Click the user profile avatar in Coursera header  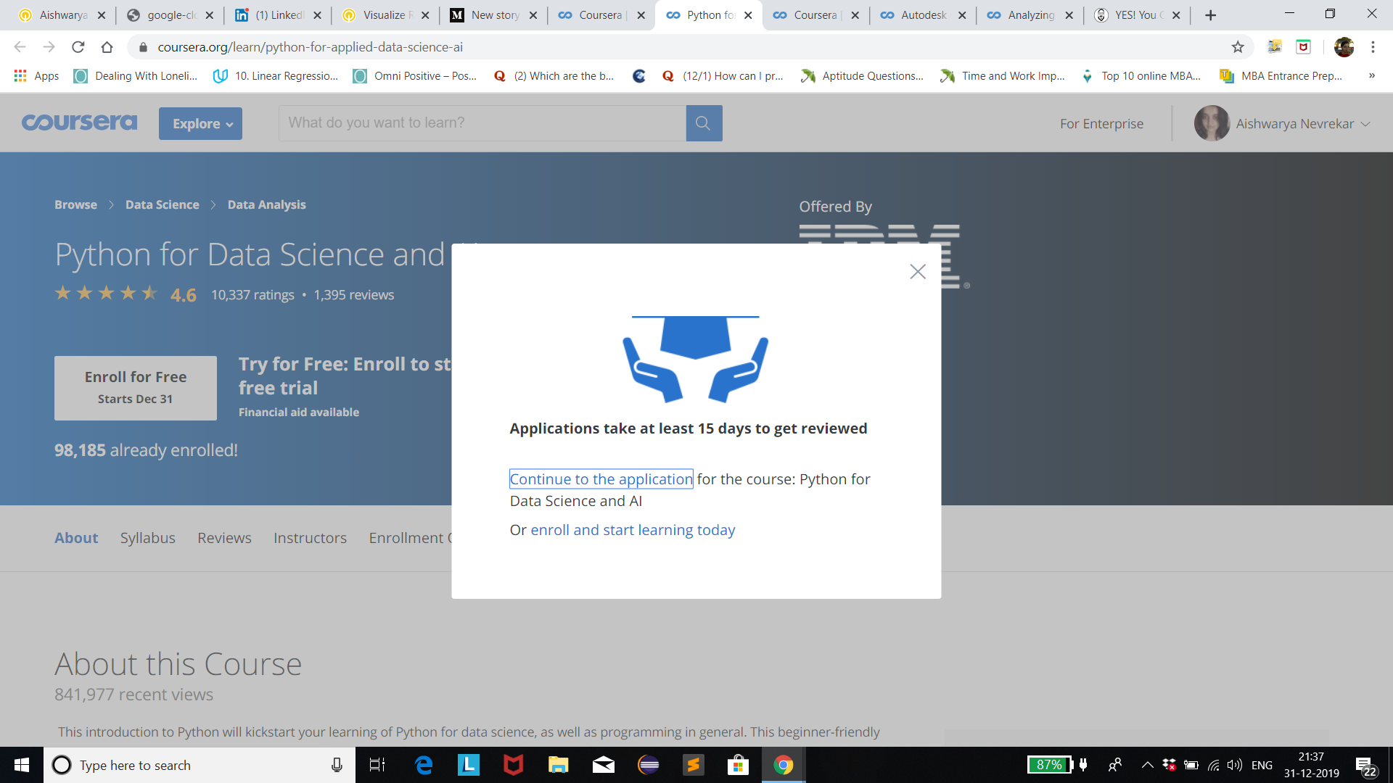pyautogui.click(x=1212, y=123)
